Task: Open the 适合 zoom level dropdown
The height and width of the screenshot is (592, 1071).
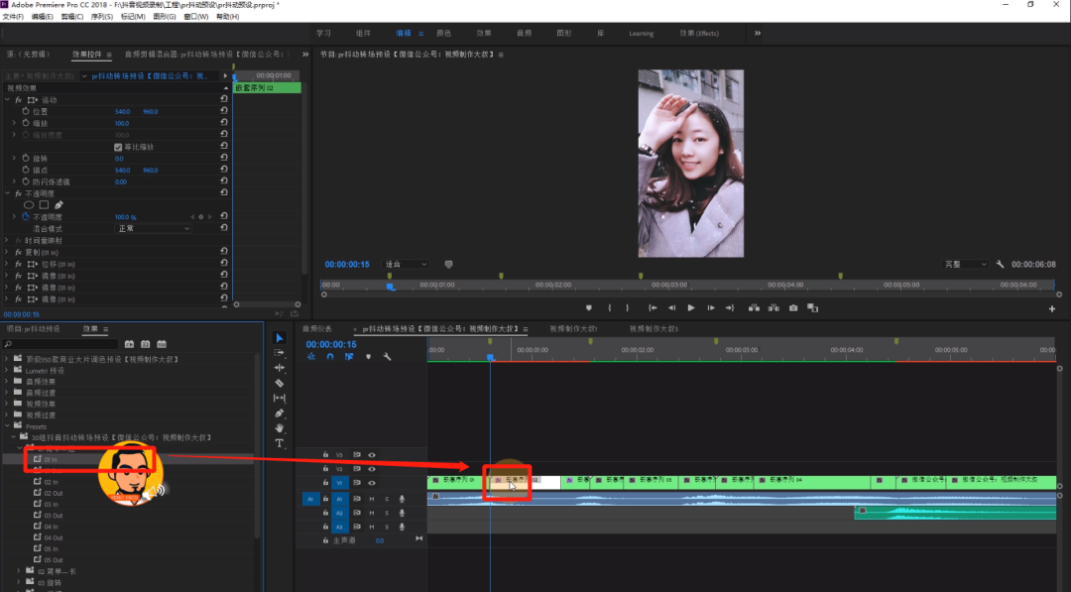Action: pos(406,264)
